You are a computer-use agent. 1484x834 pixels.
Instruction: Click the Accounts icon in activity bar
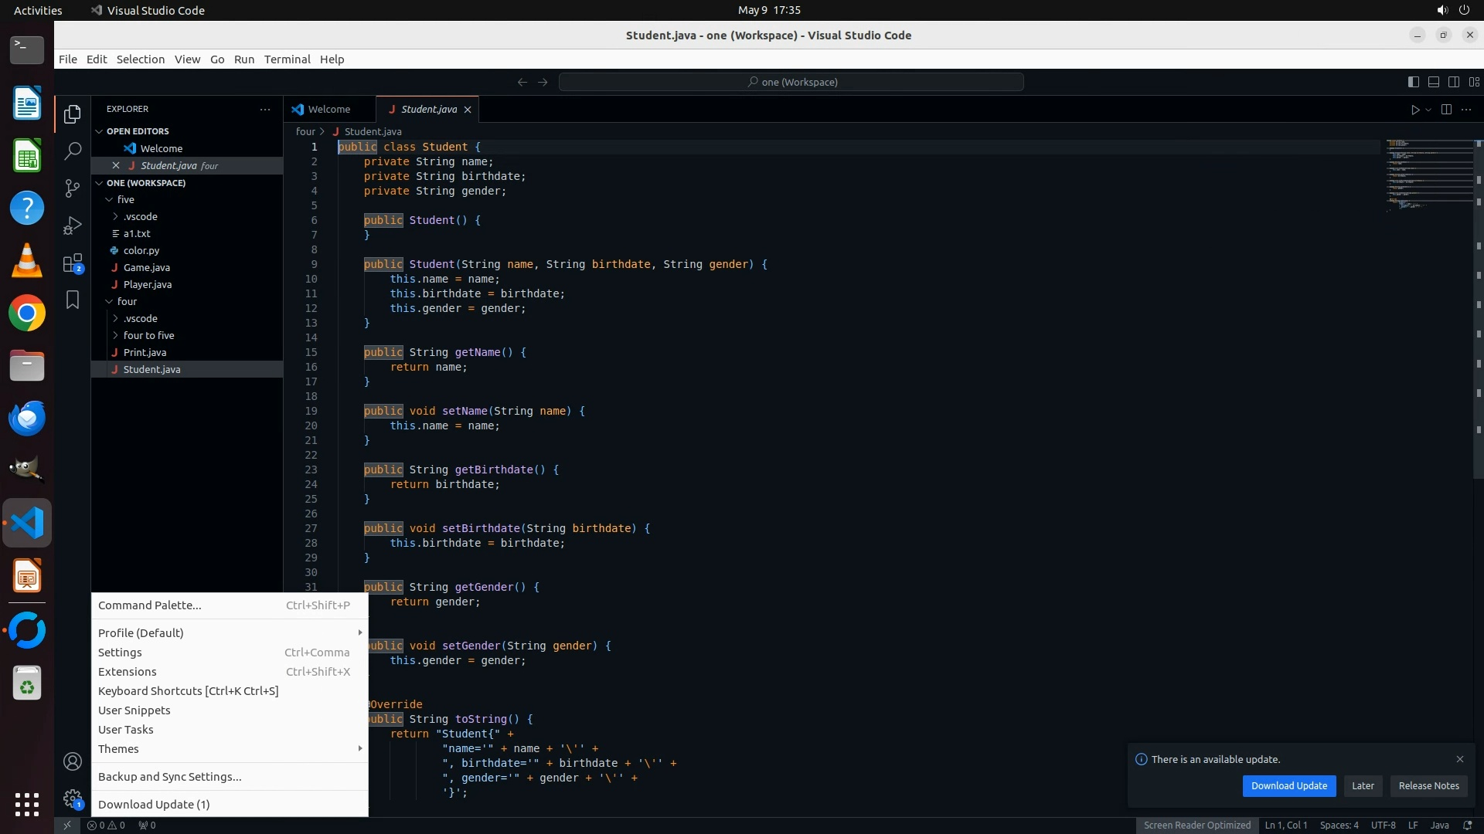[73, 762]
